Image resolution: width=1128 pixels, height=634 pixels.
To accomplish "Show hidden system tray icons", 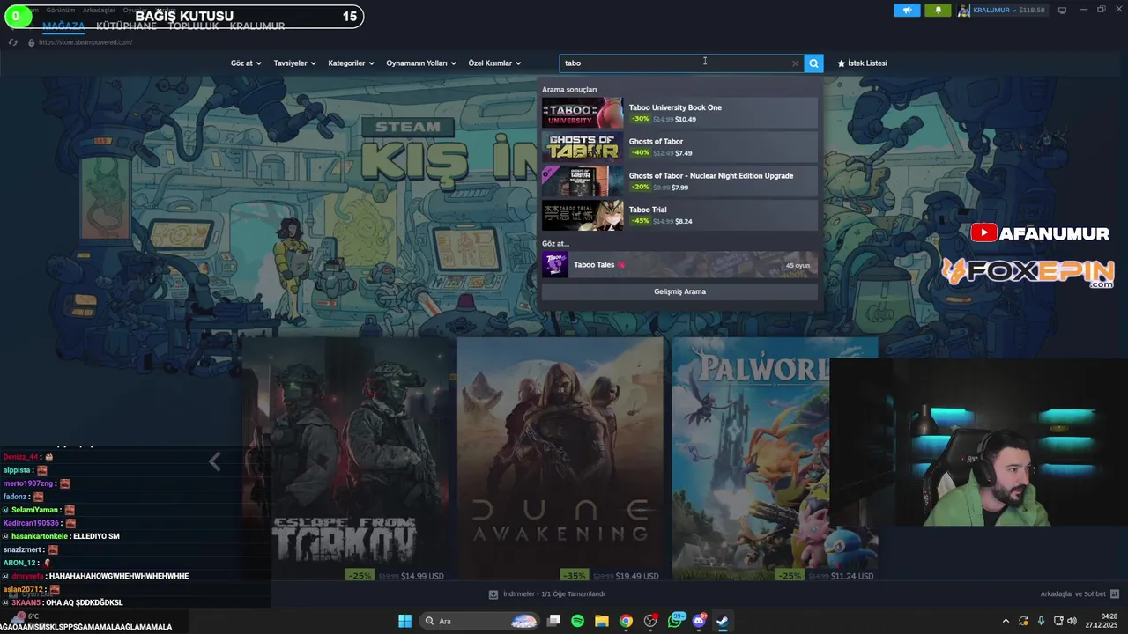I will click(1006, 621).
